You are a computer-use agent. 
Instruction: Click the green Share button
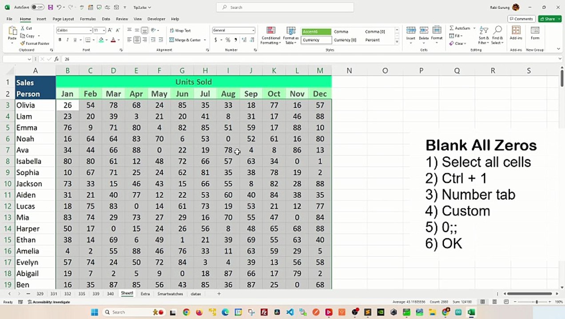(x=549, y=19)
